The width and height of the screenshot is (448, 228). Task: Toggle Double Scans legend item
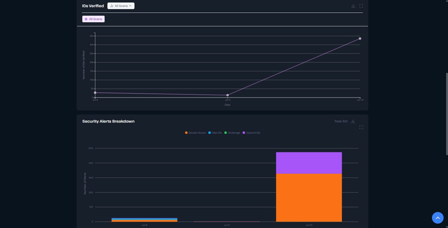195,133
